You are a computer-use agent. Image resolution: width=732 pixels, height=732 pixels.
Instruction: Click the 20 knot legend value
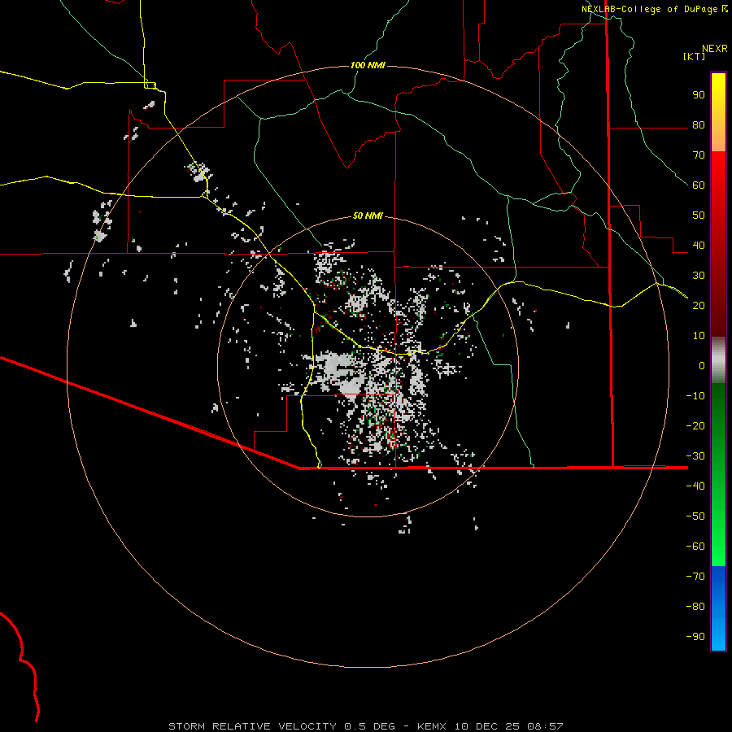click(699, 306)
